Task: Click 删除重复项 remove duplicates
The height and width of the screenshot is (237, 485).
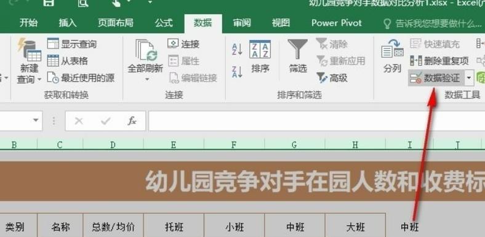Action: point(439,61)
